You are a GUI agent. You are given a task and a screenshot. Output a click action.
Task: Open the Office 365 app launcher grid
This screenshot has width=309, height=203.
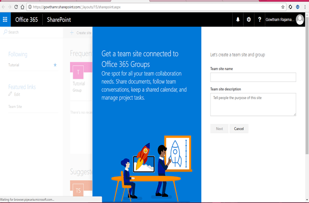pos(5,19)
